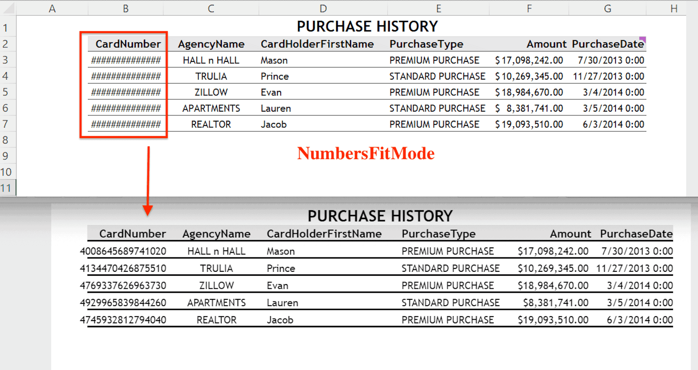Screen dimensions: 698x370
Task: Select spreadsheet cell ZILLOW
Action: [x=211, y=92]
